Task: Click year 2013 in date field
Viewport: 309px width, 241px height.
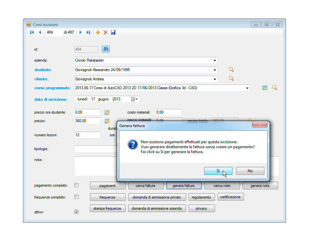Action: coord(116,99)
